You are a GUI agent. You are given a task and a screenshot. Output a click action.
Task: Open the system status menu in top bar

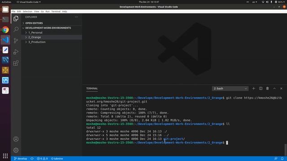click(x=274, y=2)
